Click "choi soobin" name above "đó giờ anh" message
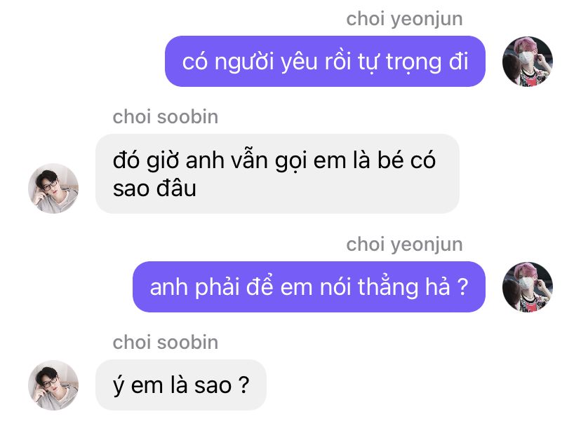The image size is (581, 421). click(x=166, y=117)
